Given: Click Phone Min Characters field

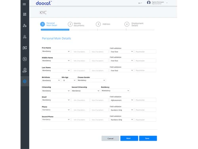Looking at the screenshot, I should (80, 110).
